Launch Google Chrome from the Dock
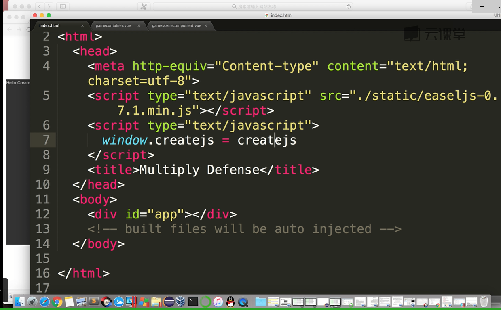 click(57, 302)
